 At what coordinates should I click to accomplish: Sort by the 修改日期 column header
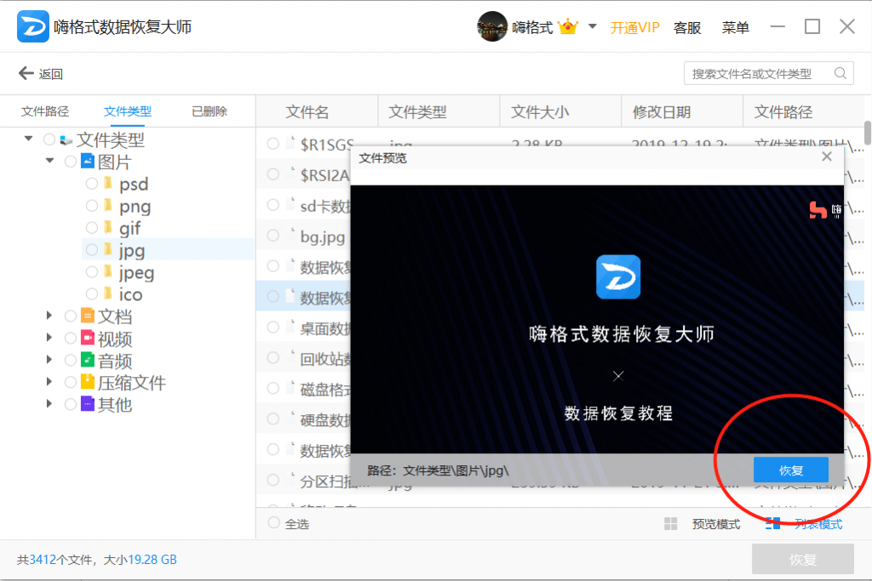point(661,111)
